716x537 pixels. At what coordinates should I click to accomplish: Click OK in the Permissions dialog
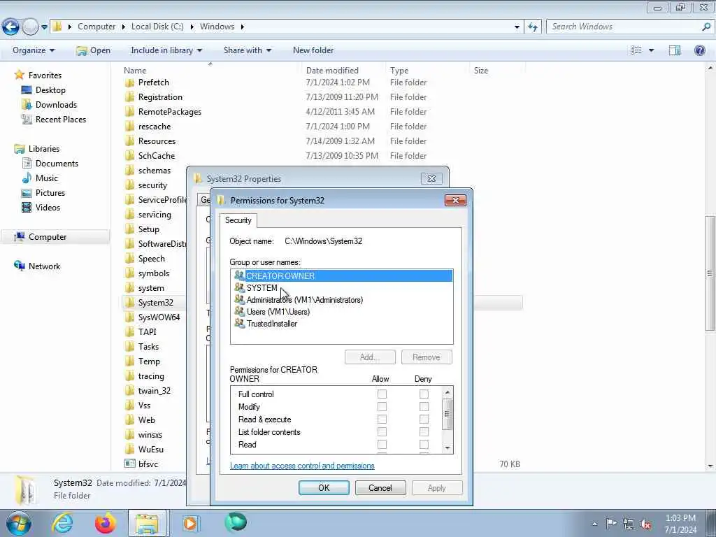click(324, 487)
